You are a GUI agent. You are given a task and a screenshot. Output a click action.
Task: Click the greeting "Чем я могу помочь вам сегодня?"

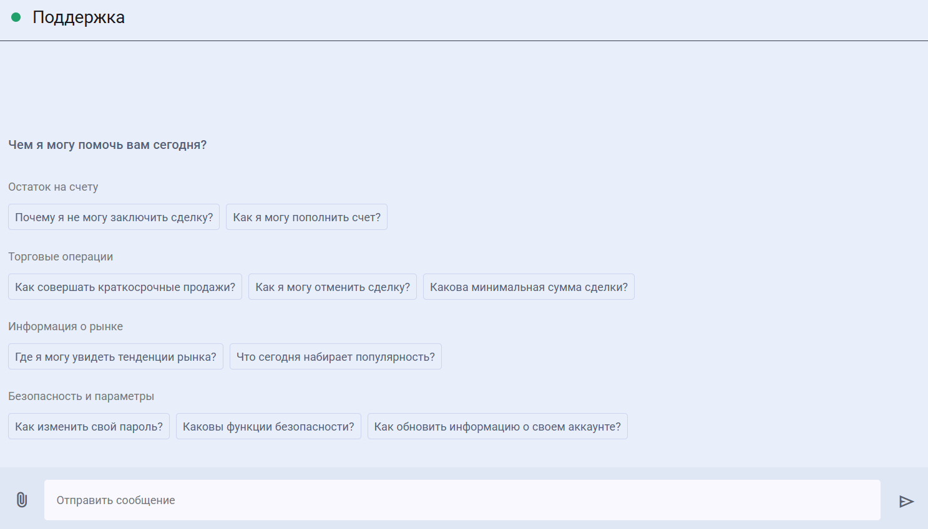click(107, 144)
